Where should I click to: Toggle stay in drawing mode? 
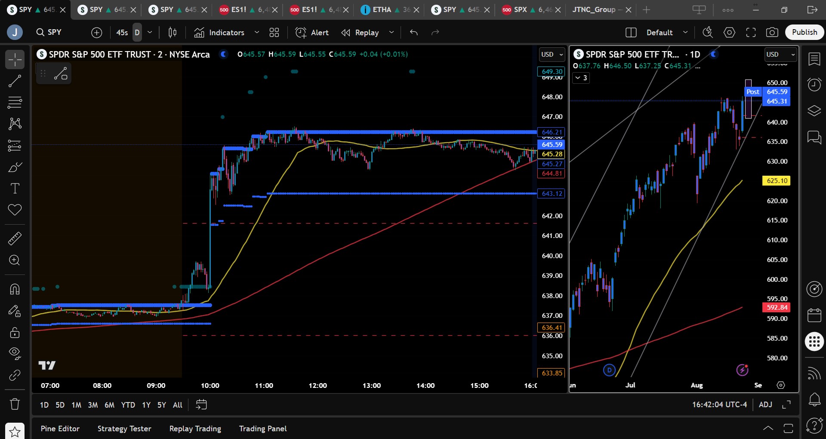(x=15, y=311)
